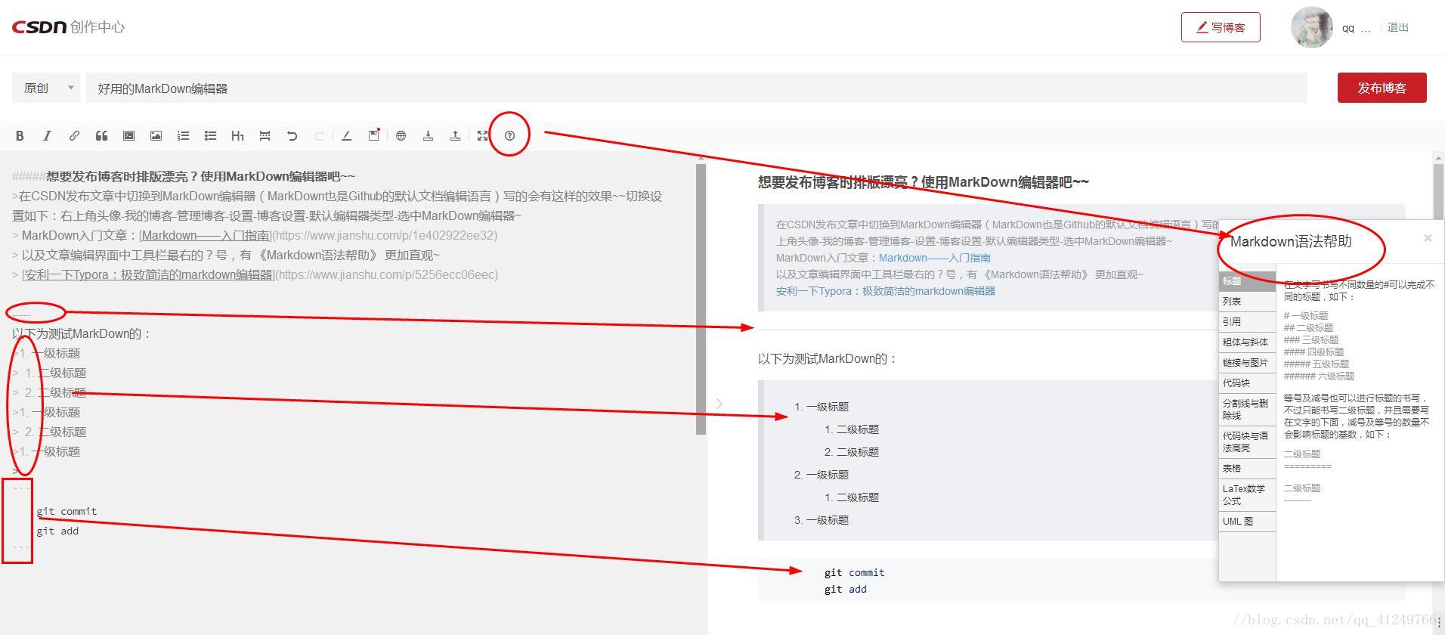
Task: Collapse the preview with the chevron arrow
Action: (x=719, y=404)
